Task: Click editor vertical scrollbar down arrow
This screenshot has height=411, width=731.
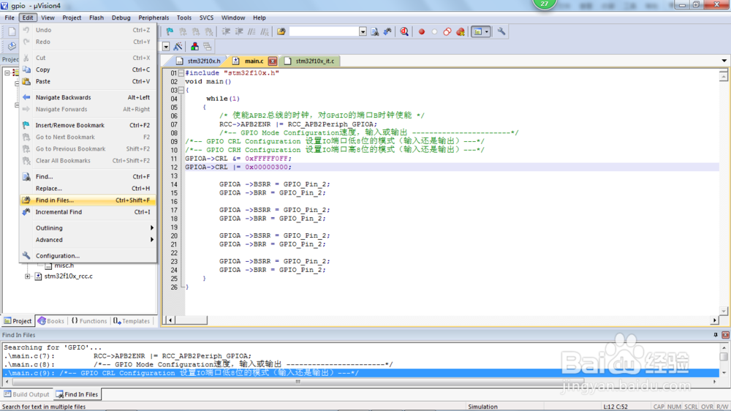Action: [724, 311]
